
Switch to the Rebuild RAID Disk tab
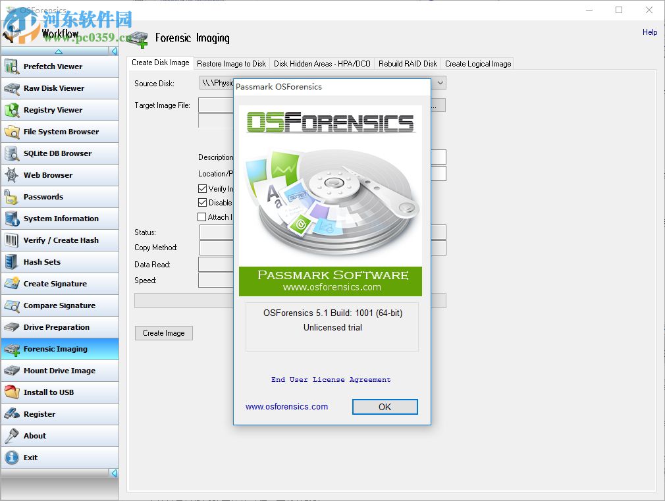click(x=408, y=63)
